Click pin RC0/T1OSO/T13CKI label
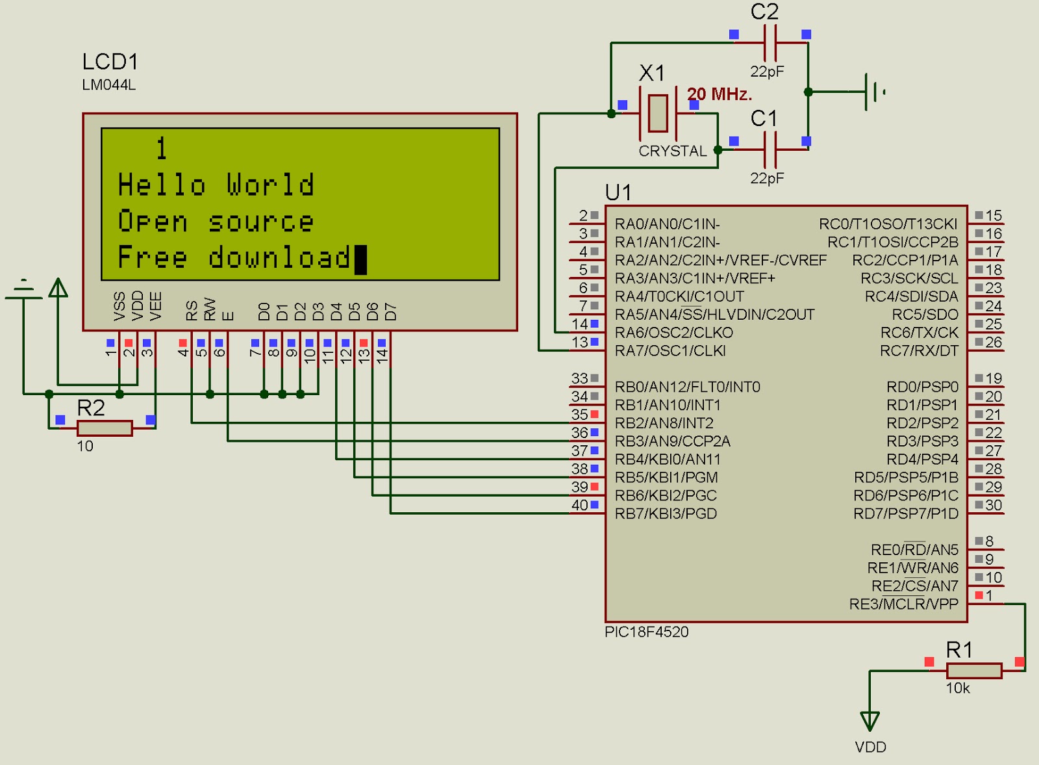Viewport: 1039px width, 765px height. (888, 224)
